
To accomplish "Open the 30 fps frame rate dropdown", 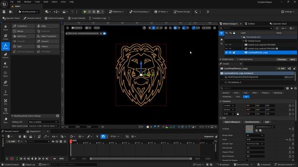I will (115, 136).
